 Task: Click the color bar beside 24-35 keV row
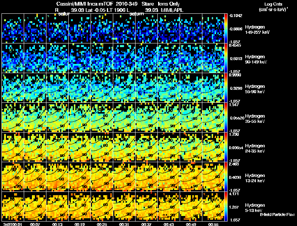[x=226, y=147]
